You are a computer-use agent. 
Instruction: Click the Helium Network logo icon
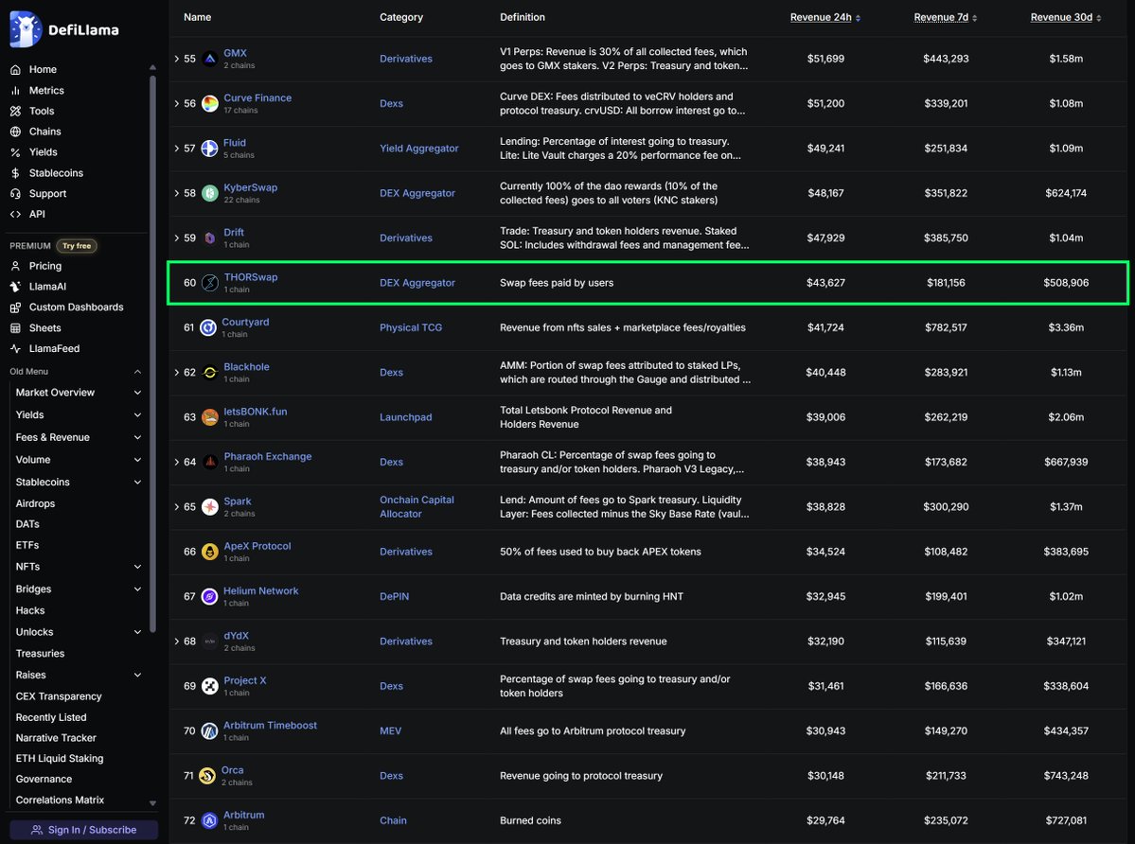[x=210, y=597]
